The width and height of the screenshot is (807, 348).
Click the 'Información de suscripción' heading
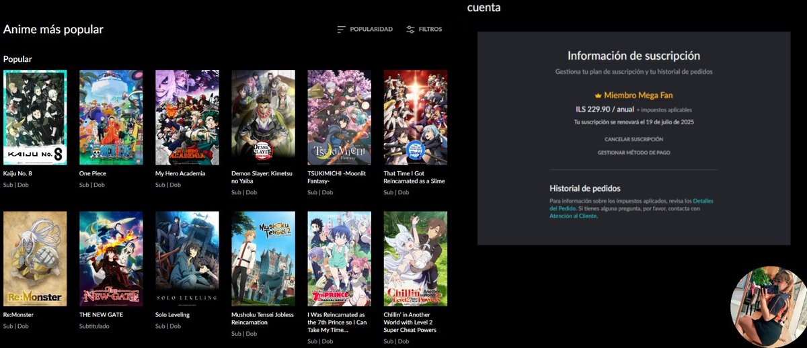[633, 56]
